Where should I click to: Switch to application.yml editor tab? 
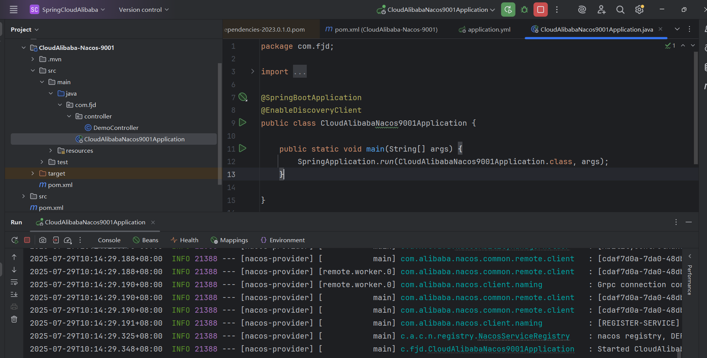(485, 29)
